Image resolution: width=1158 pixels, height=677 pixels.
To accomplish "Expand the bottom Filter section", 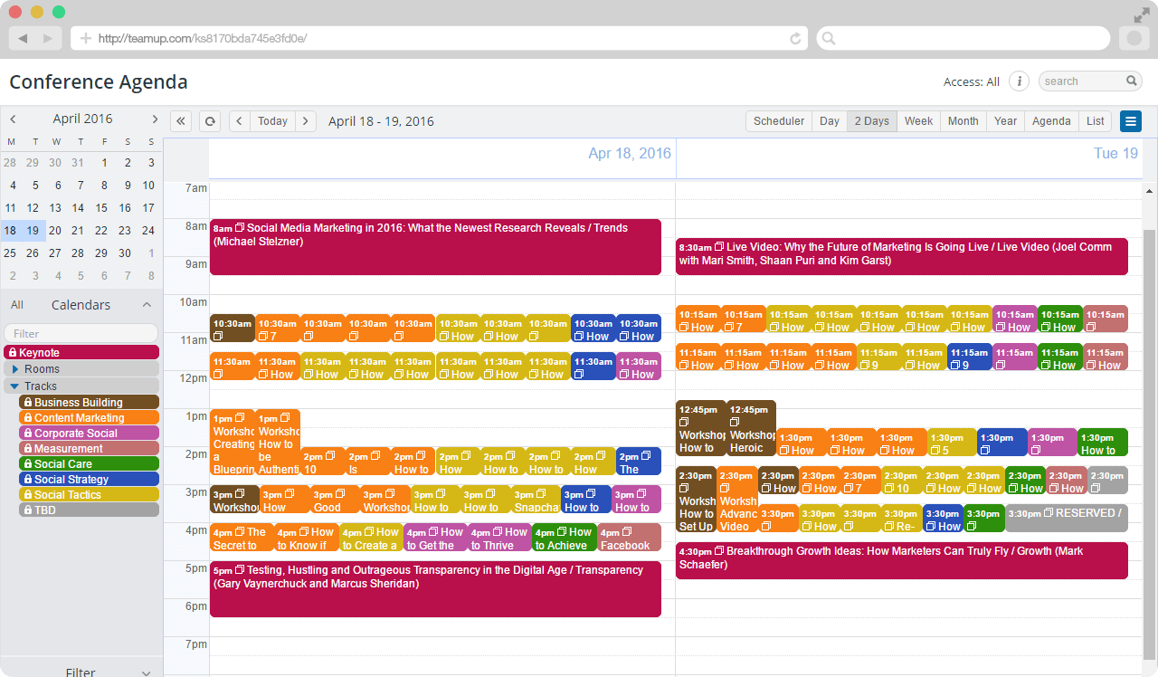I will point(147,672).
